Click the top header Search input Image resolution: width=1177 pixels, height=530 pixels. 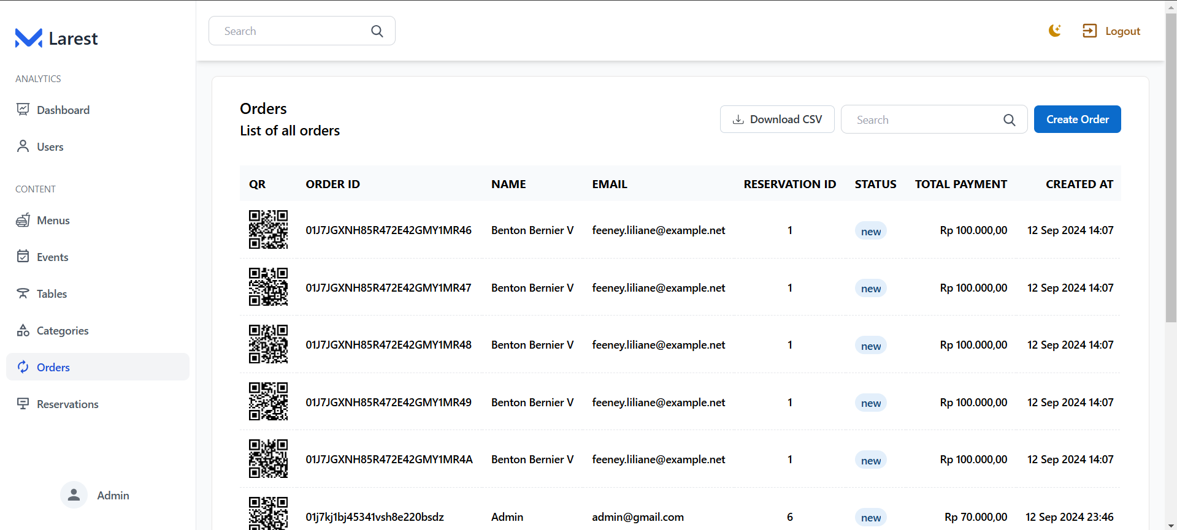[x=291, y=31]
